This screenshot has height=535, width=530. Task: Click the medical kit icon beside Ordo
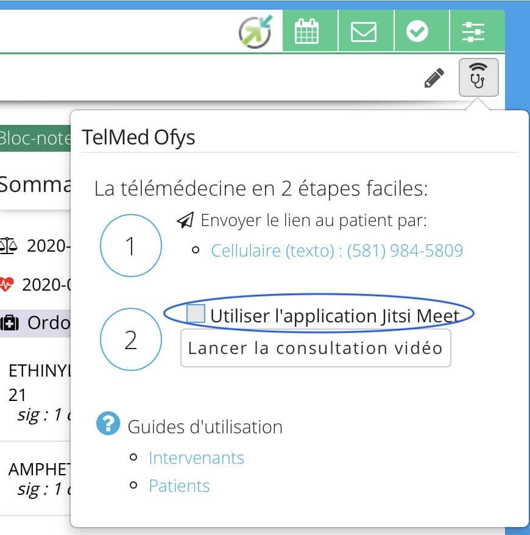[x=10, y=323]
